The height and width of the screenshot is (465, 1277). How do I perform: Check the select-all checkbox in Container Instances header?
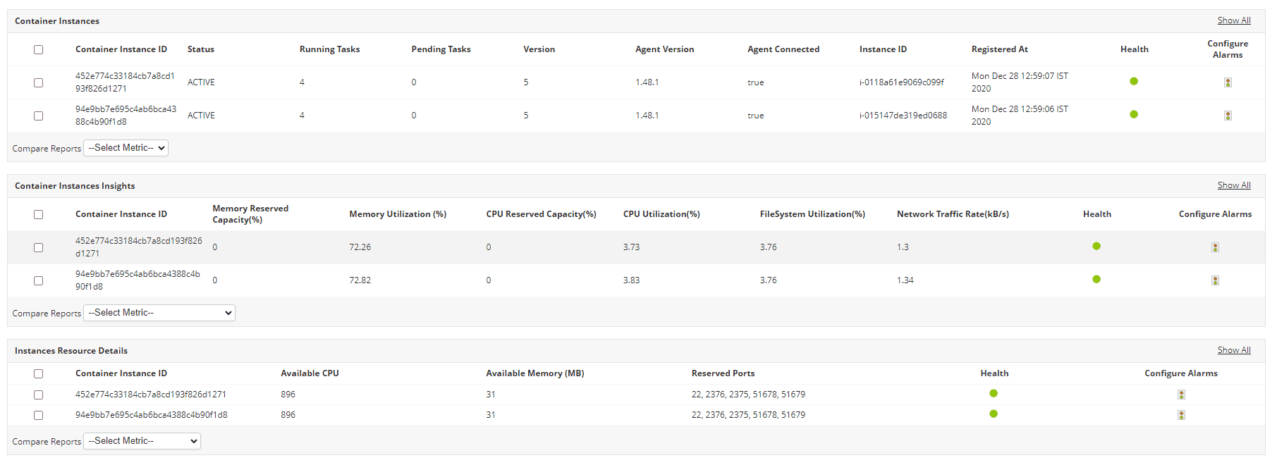[38, 49]
